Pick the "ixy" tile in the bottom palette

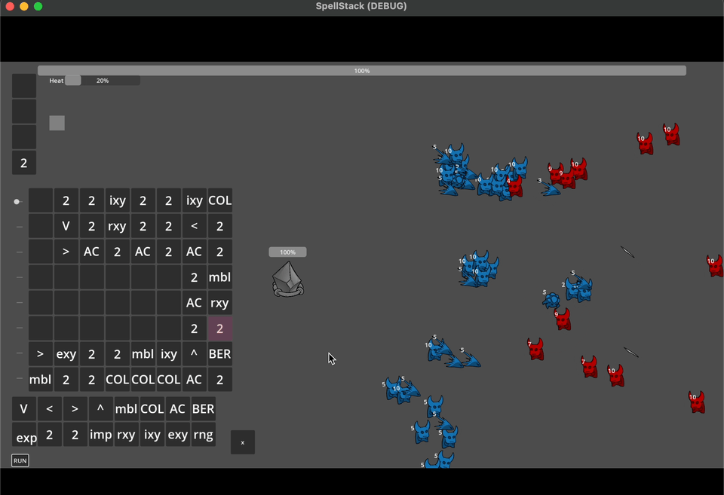tap(152, 435)
